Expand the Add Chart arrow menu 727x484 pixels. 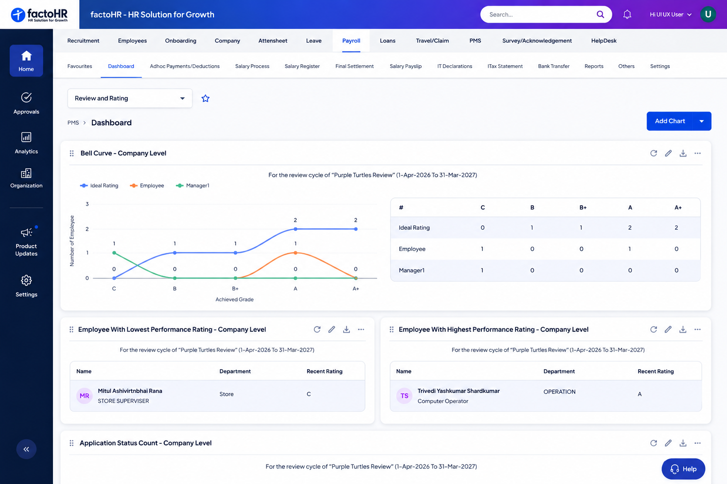[702, 121]
